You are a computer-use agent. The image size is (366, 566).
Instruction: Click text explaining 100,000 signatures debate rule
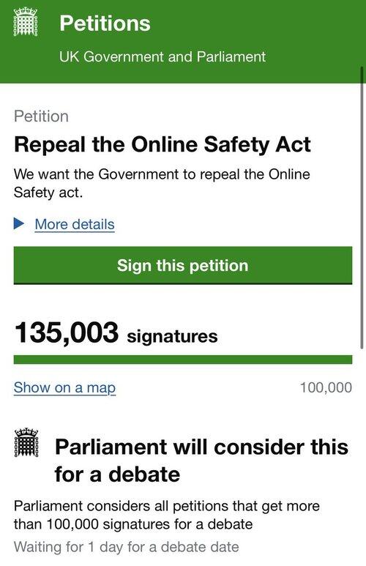pos(167,515)
